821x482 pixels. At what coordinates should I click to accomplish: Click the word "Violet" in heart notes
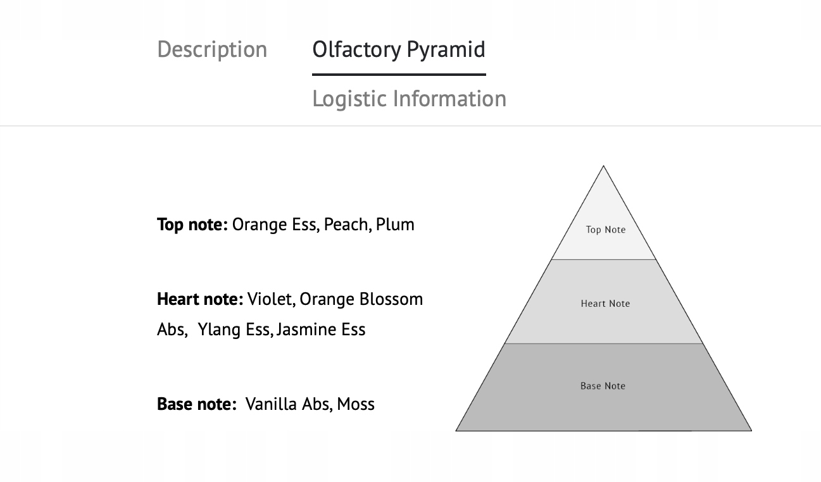point(270,299)
